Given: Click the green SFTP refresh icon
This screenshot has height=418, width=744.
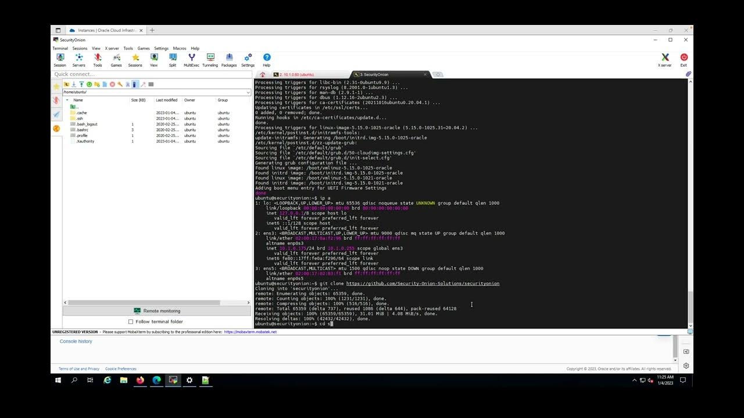Looking at the screenshot, I should click(89, 84).
